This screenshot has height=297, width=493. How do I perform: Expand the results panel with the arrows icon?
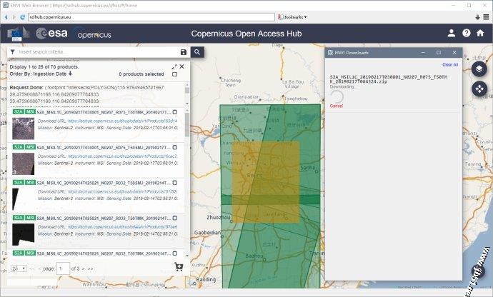point(174,66)
